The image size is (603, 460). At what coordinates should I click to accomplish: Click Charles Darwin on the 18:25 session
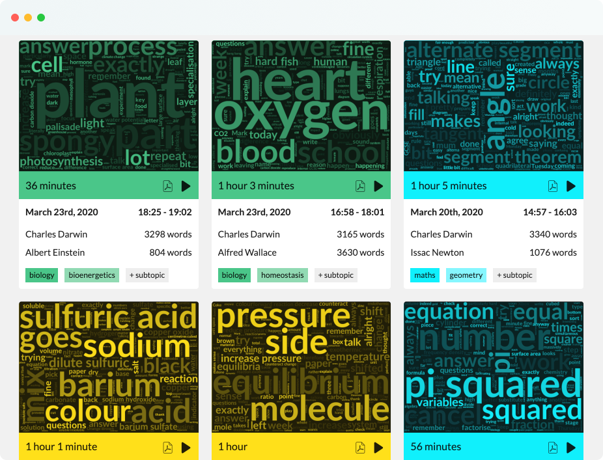(56, 234)
